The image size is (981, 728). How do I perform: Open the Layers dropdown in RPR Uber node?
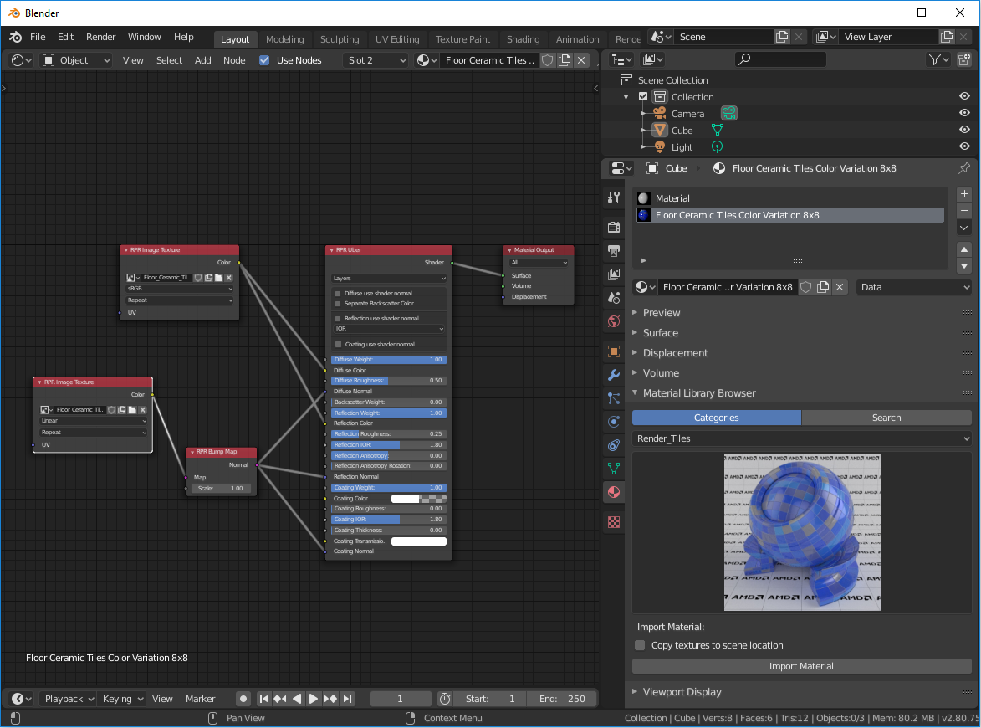coord(389,279)
